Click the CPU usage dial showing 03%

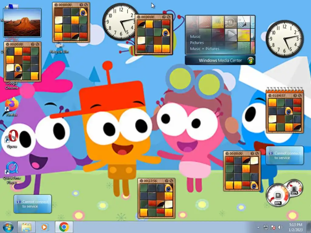(278, 195)
